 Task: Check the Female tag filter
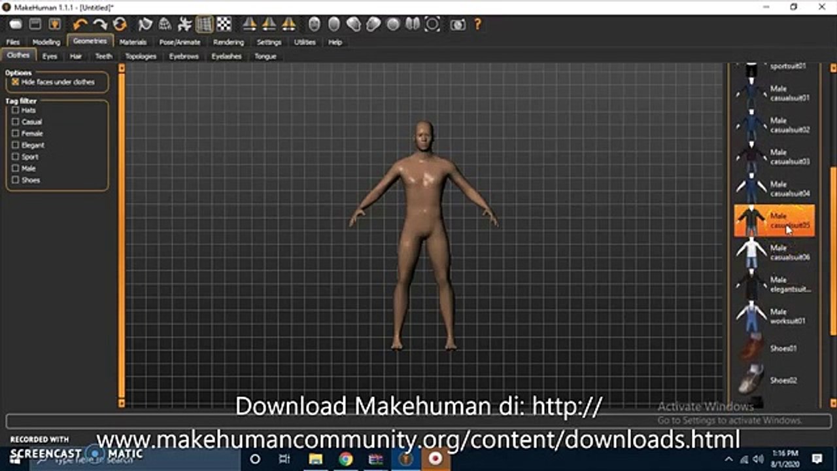click(16, 133)
